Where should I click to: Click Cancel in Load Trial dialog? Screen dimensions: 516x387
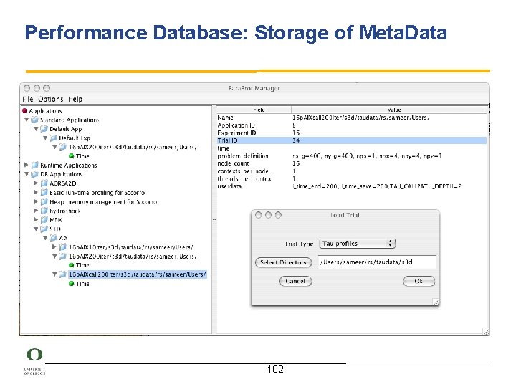click(x=295, y=281)
